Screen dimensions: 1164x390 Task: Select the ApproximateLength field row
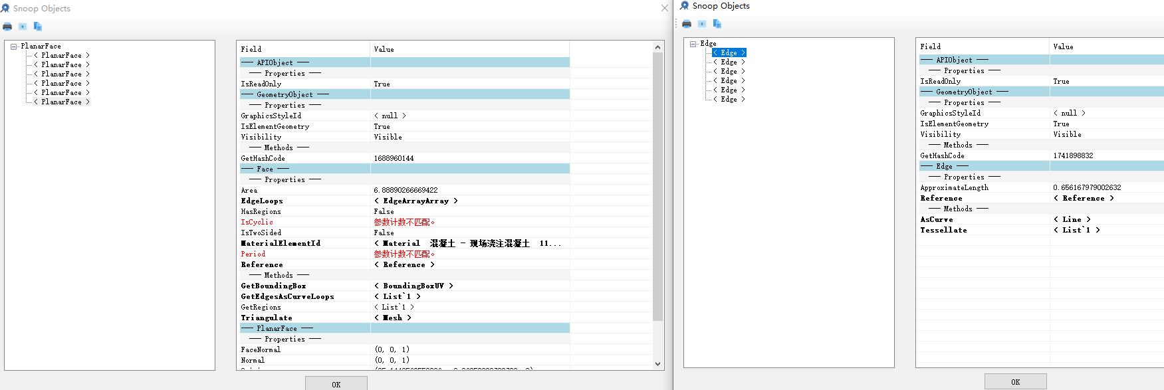tap(1040, 187)
